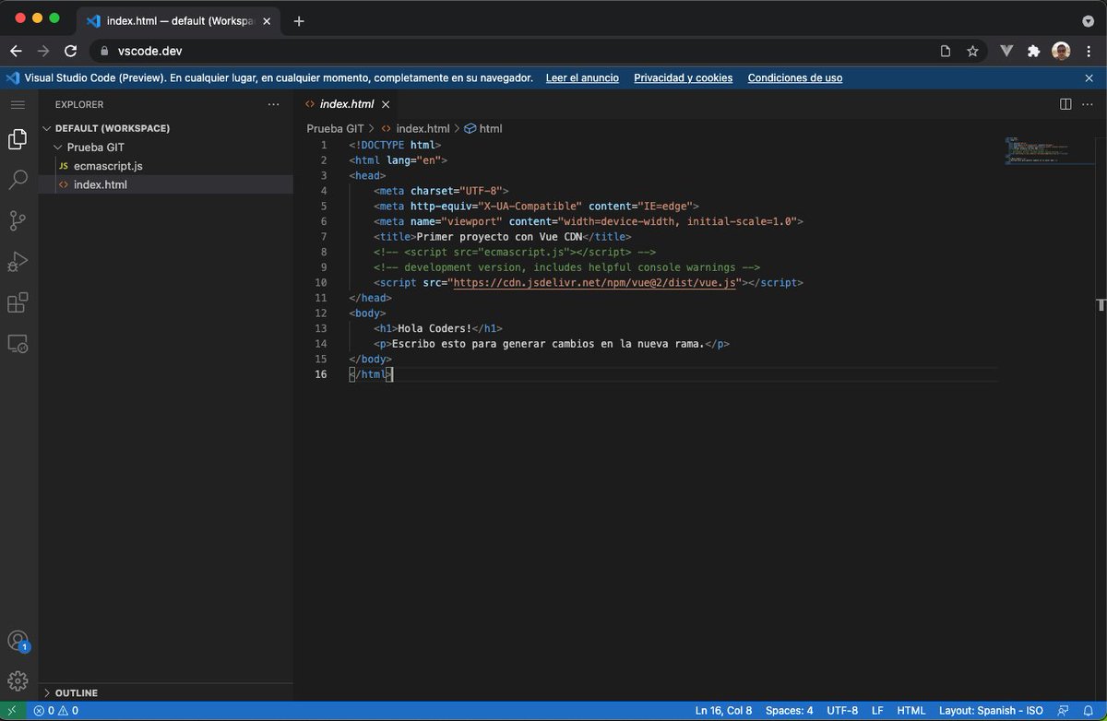1107x721 pixels.
Task: Open Explorer views and more actions ellipsis
Action: (273, 104)
